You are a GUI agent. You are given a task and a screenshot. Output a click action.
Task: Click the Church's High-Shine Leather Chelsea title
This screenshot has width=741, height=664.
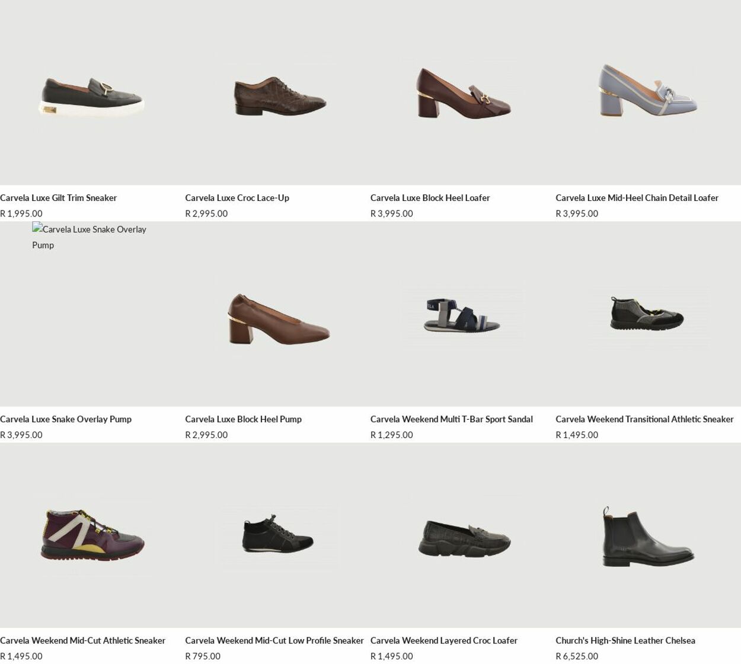[x=625, y=641]
